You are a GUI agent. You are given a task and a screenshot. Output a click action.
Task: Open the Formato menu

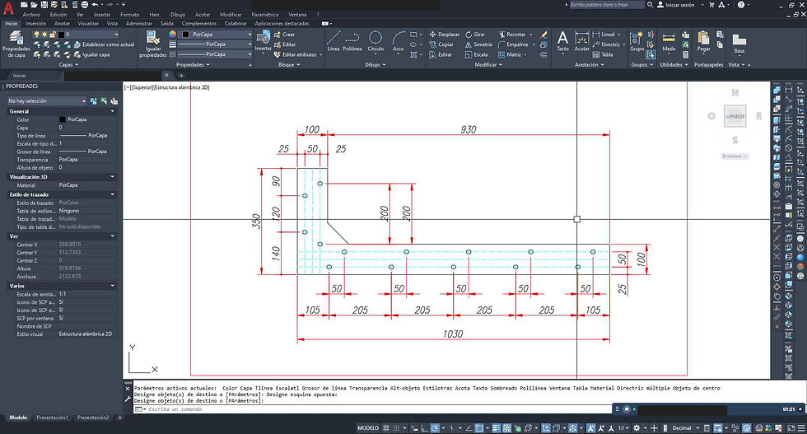point(130,15)
